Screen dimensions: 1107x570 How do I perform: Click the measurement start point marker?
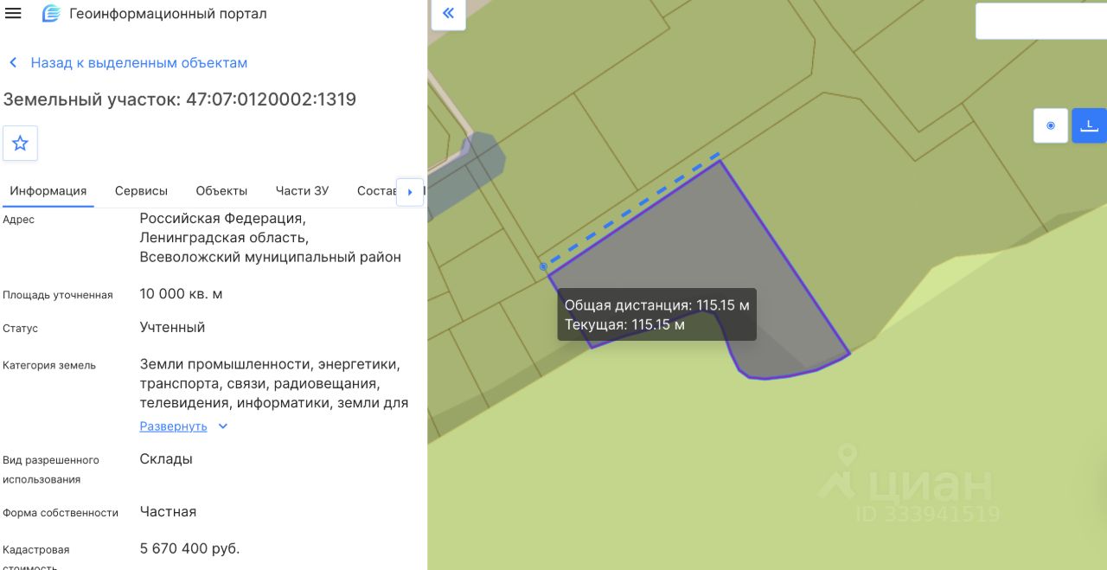pos(543,266)
